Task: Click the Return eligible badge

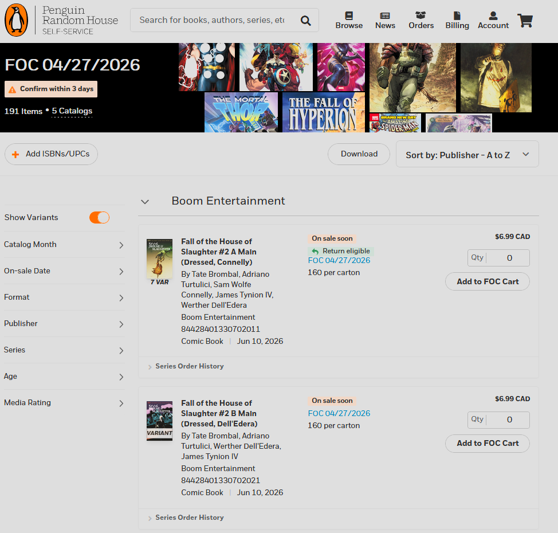Action: (x=340, y=251)
